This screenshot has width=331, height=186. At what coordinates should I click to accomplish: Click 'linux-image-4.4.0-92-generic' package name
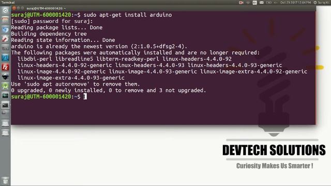pyautogui.click(x=62, y=71)
